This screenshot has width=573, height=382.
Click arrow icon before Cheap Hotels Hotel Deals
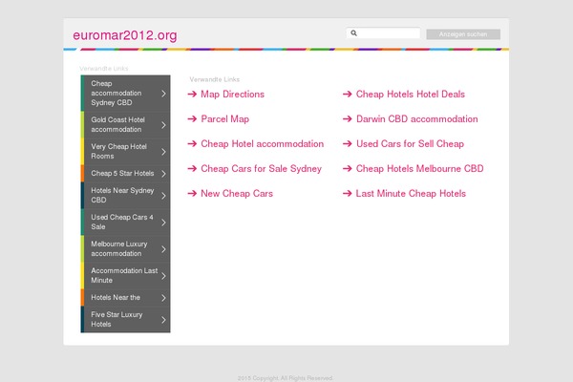348,95
